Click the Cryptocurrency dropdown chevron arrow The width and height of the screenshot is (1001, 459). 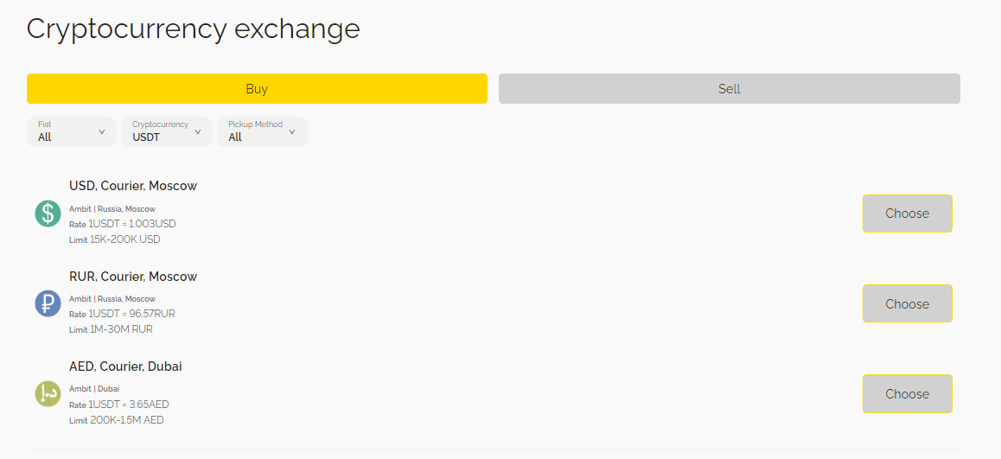coord(198,132)
